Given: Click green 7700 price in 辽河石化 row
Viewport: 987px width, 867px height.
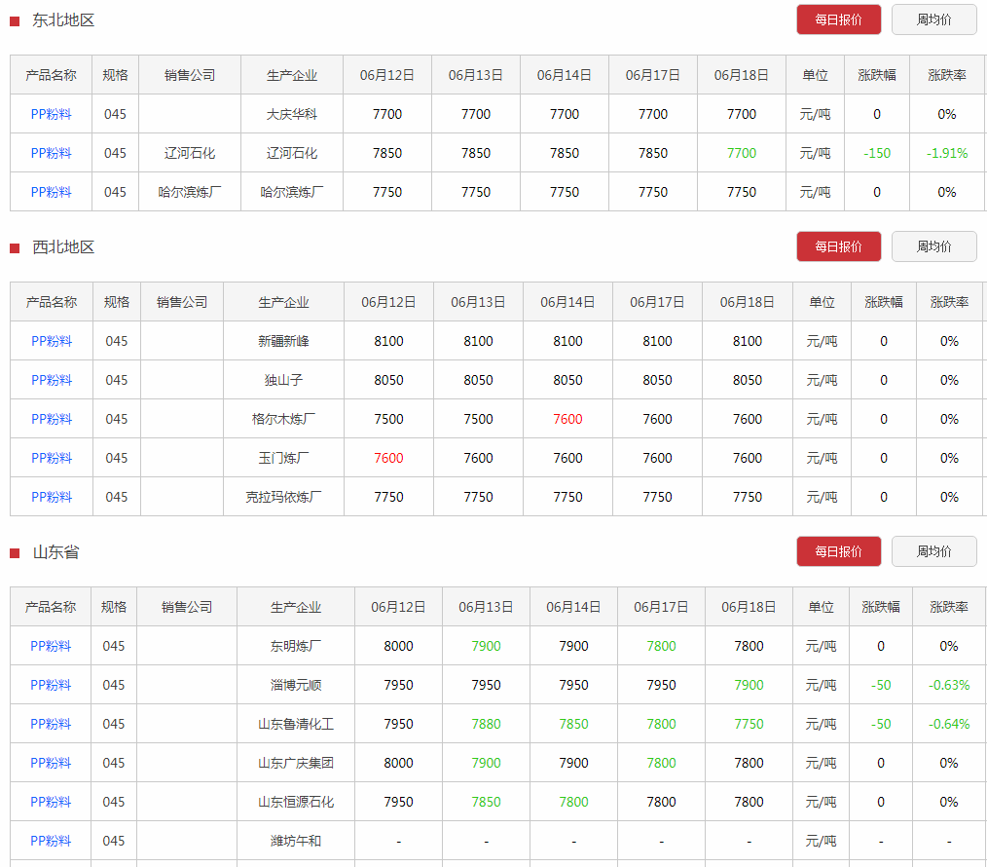Looking at the screenshot, I should (x=742, y=153).
